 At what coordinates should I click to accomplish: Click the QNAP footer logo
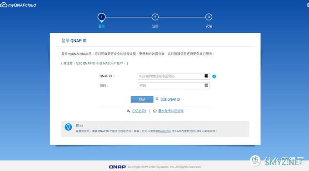pyautogui.click(x=117, y=167)
